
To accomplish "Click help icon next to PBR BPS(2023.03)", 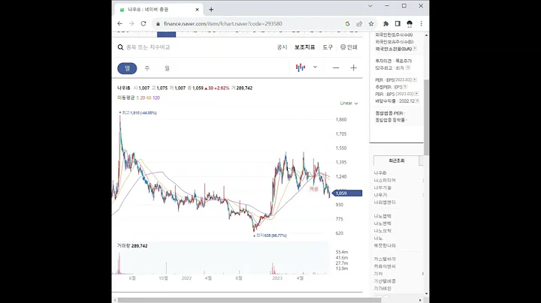I will [416, 94].
